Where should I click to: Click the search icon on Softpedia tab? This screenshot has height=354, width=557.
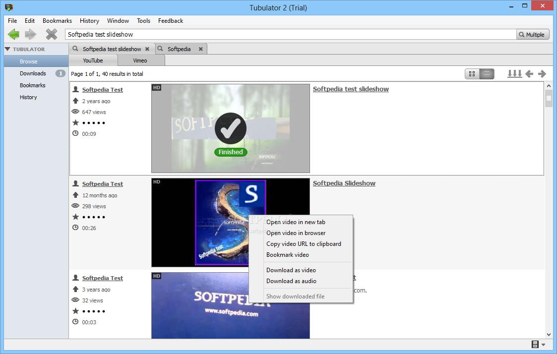(160, 49)
